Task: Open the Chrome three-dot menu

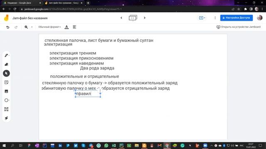Action: click(263, 9)
